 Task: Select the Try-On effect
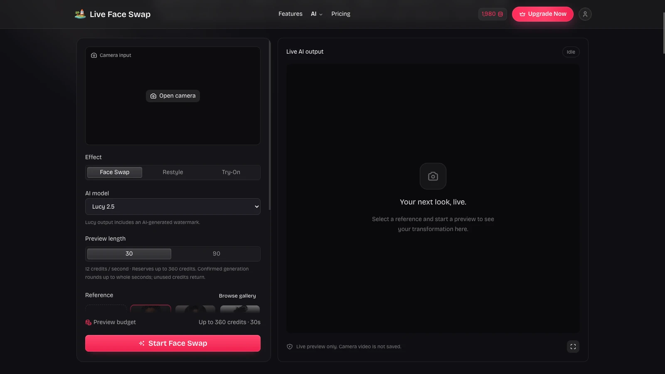point(231,172)
